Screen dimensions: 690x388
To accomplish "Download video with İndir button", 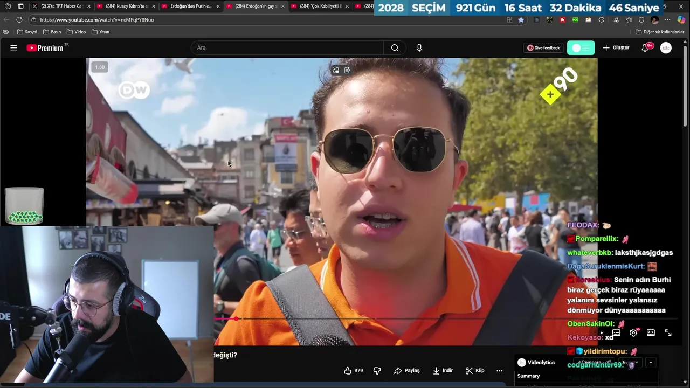I will click(x=443, y=370).
